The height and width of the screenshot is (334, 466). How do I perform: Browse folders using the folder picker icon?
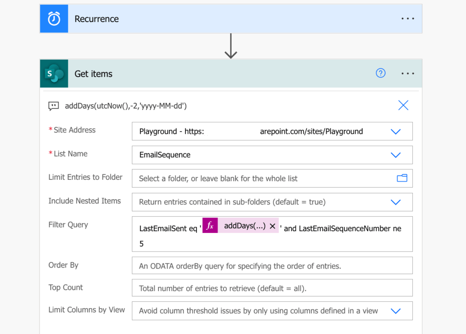point(402,178)
